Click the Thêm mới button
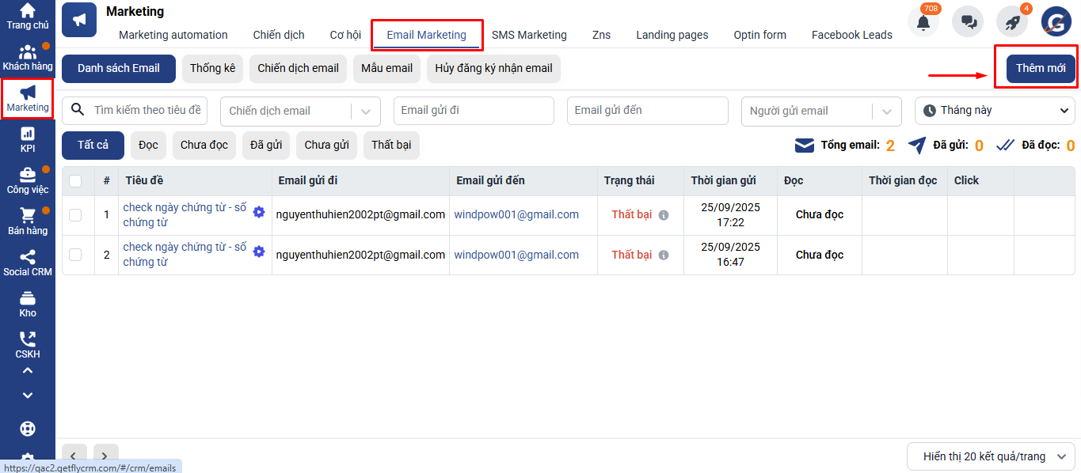1081x473 pixels. tap(1041, 68)
